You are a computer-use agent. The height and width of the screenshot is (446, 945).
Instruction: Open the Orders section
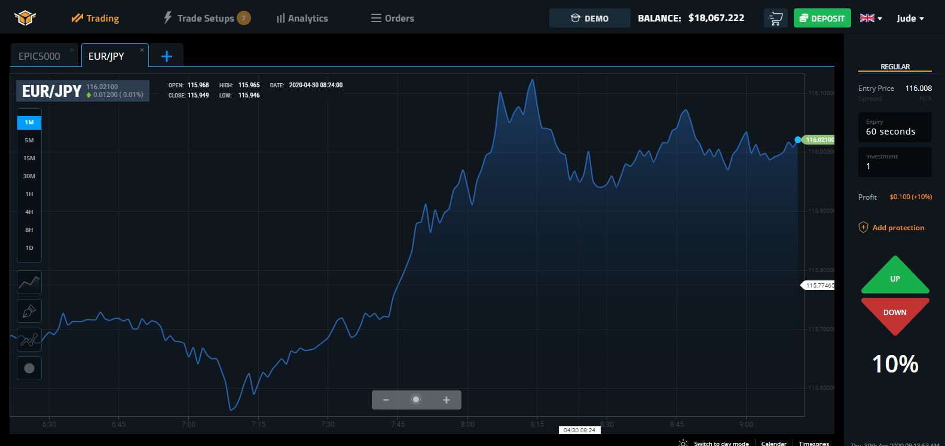[393, 18]
